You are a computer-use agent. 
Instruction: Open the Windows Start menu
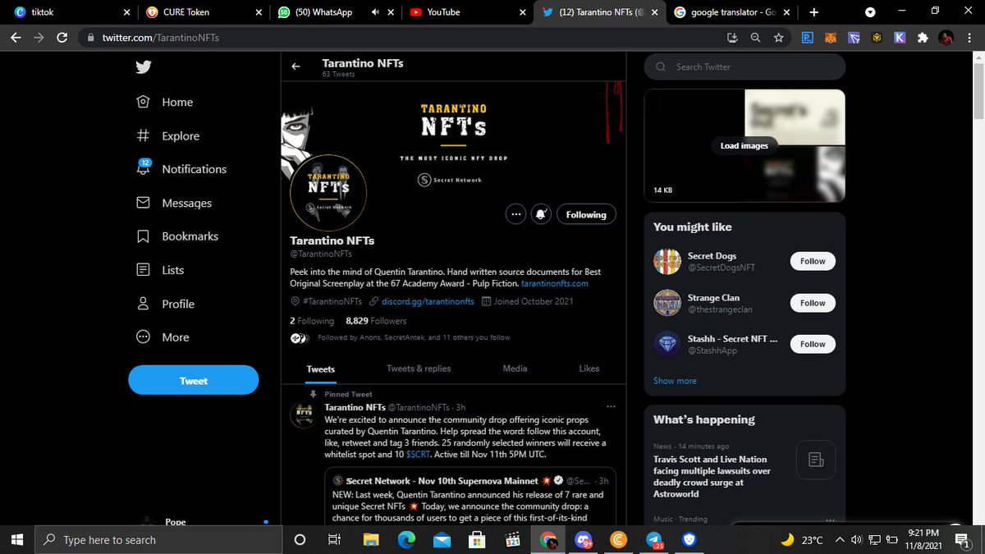[16, 540]
